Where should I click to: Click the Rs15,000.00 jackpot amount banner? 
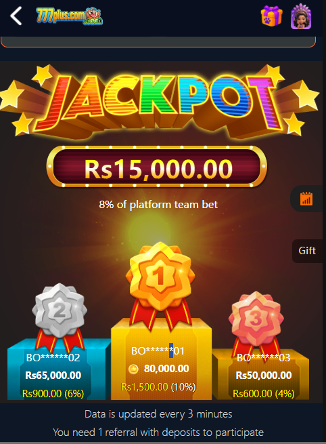point(157,167)
